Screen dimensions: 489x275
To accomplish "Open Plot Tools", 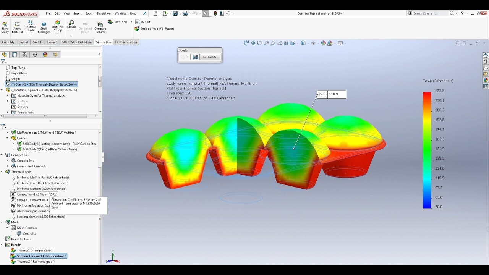I will 118,22.
